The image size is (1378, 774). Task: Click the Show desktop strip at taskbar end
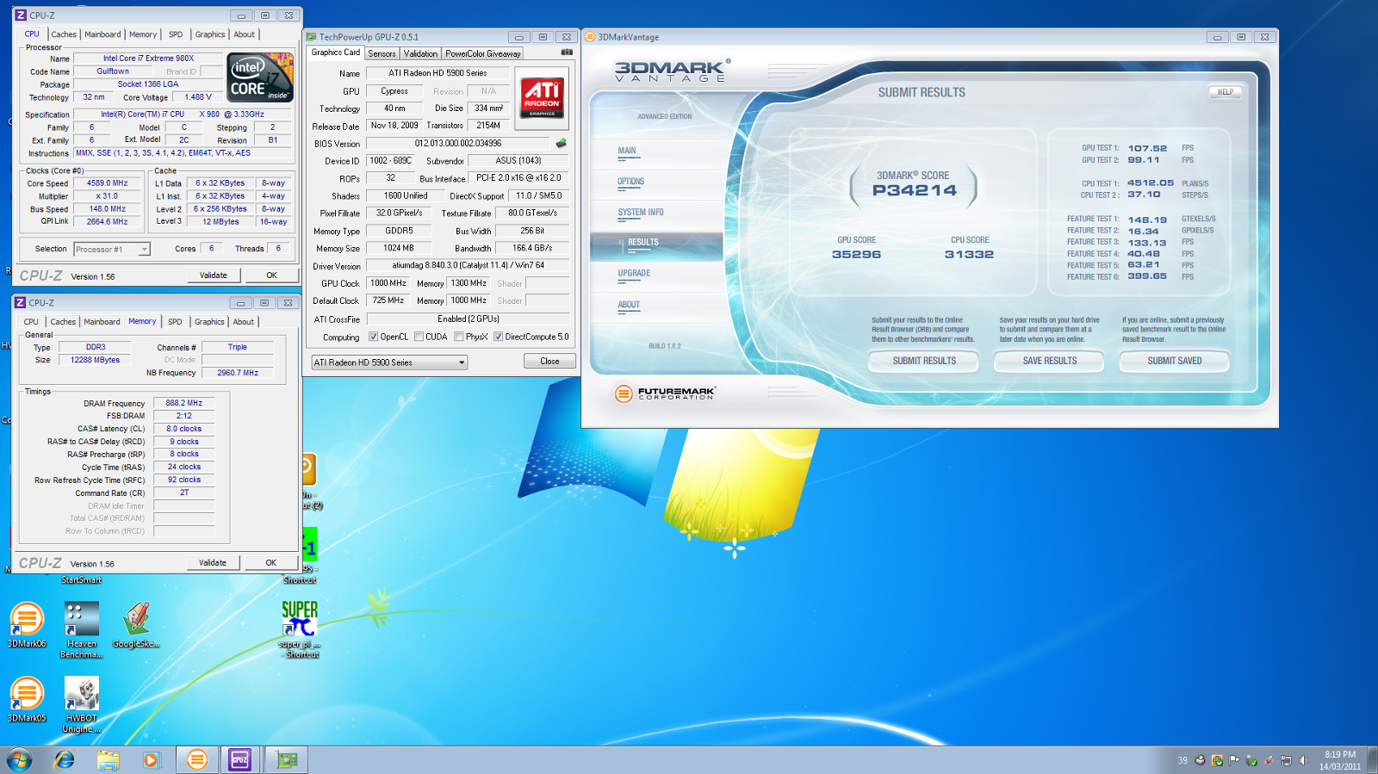coord(1372,760)
